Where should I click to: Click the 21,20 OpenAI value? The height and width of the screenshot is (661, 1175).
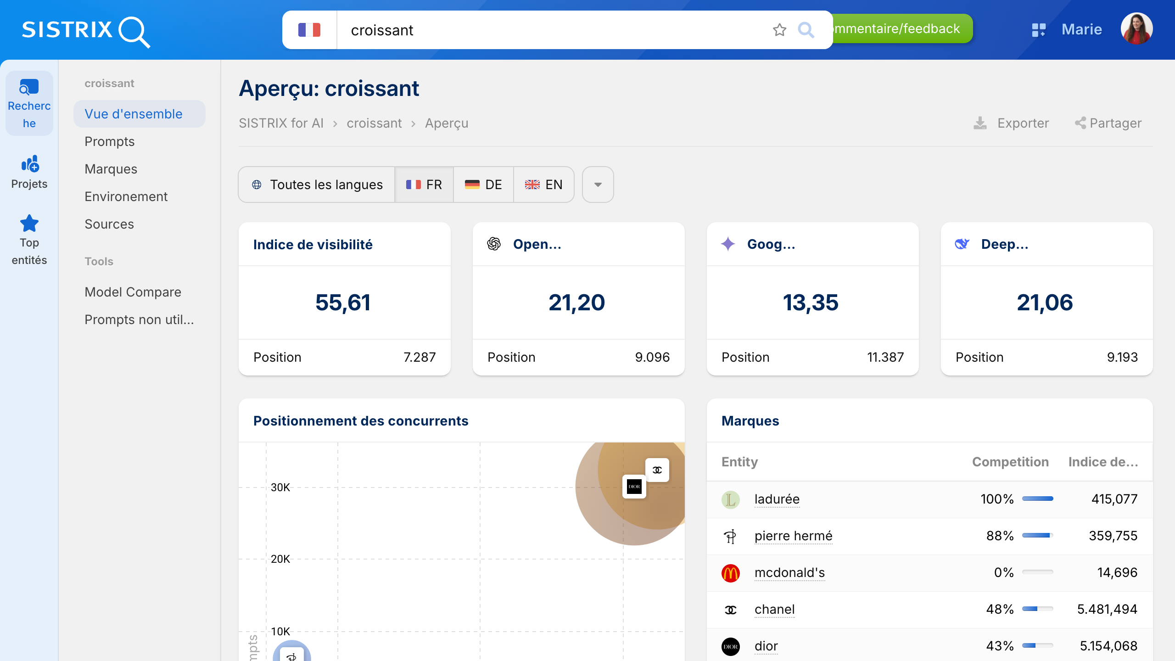577,302
